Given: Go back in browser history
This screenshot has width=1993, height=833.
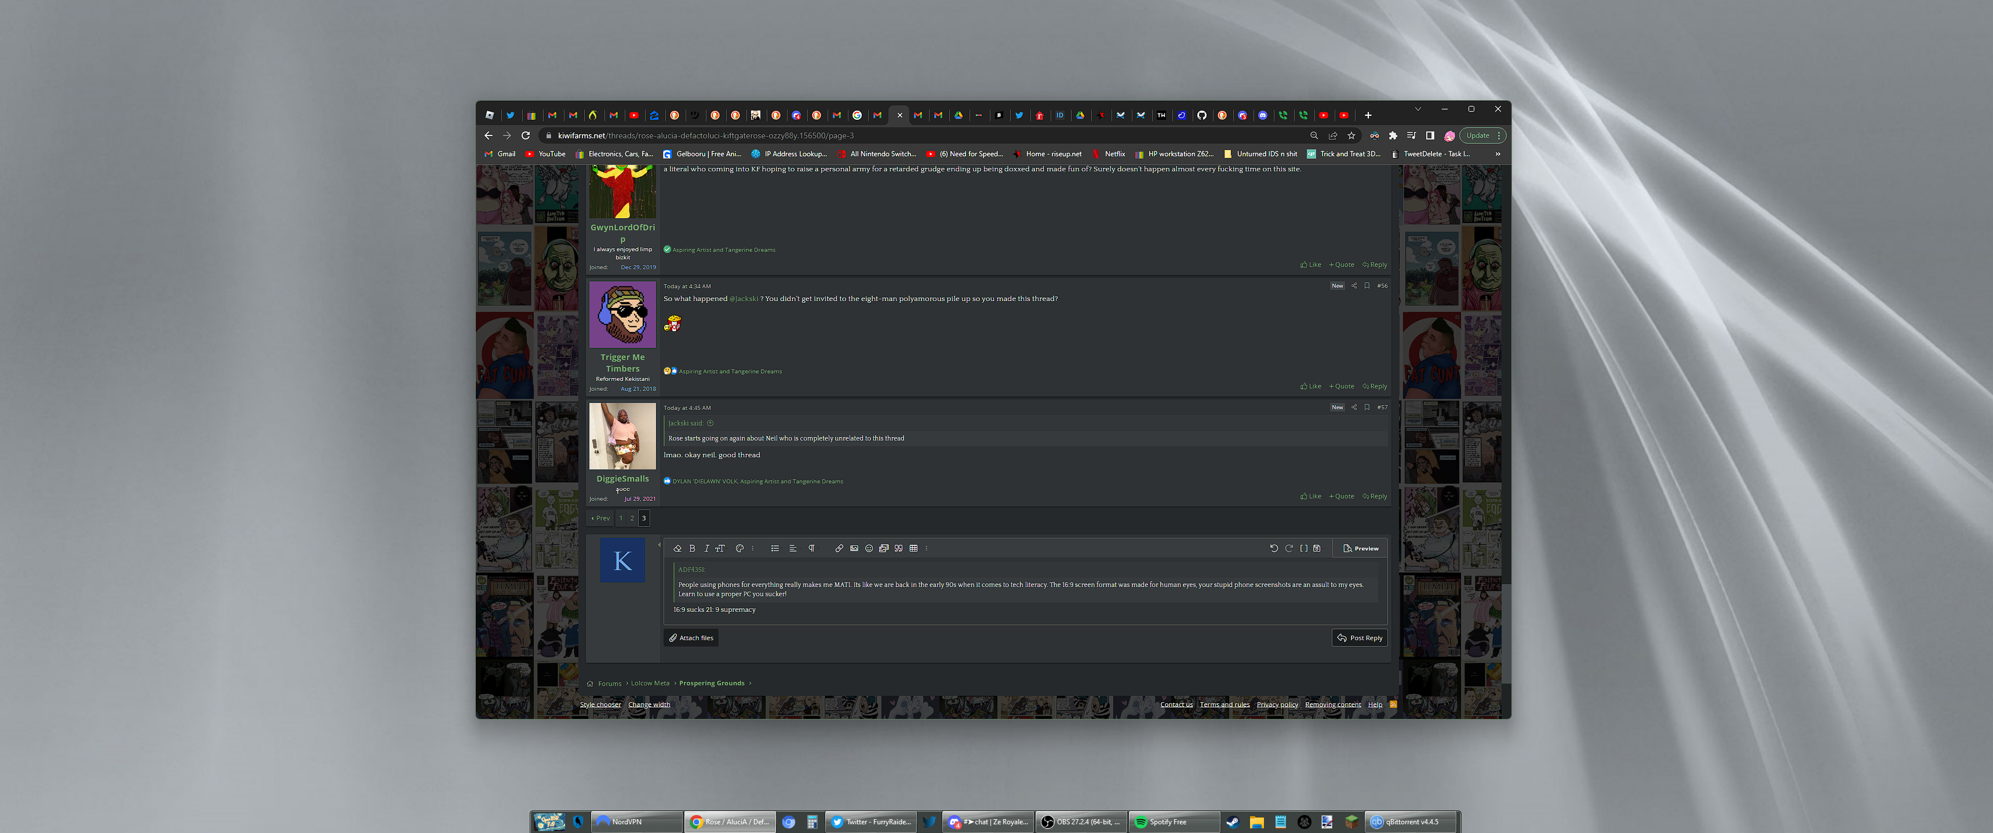Looking at the screenshot, I should (488, 136).
